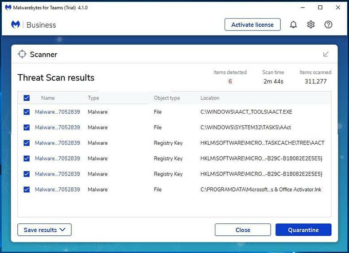Uncheck the AACT.EXE file row checkbox
Image resolution: width=349 pixels, height=253 pixels.
27,112
